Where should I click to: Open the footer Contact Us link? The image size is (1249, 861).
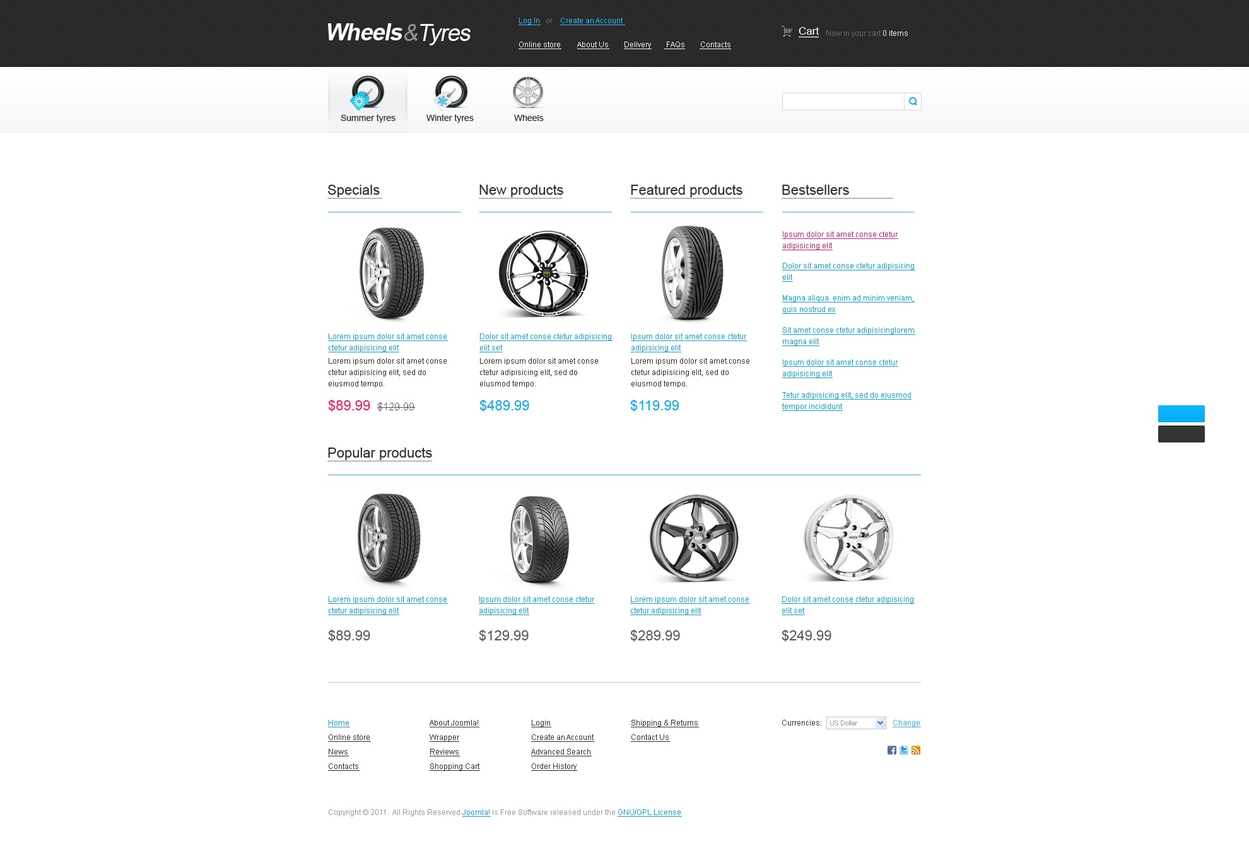click(650, 737)
